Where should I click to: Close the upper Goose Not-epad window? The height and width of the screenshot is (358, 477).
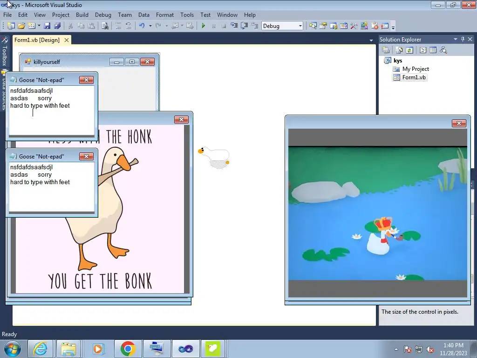tap(86, 80)
